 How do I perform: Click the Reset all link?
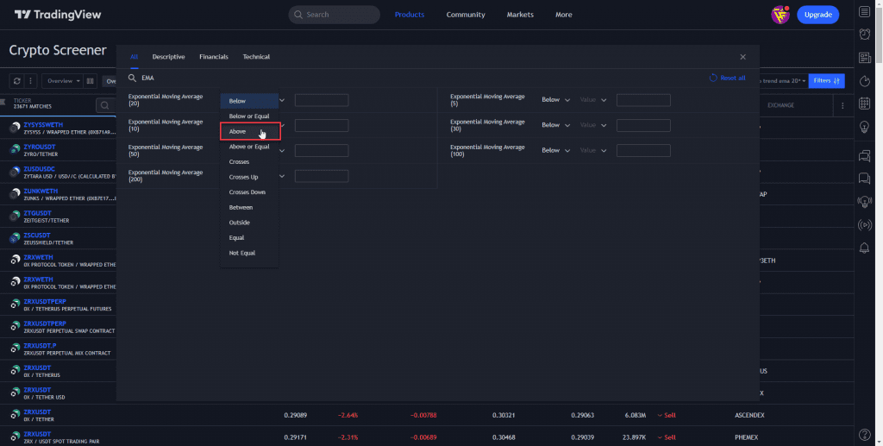coord(727,78)
